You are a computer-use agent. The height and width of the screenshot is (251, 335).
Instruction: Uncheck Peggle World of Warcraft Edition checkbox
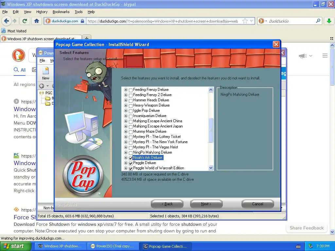pyautogui.click(x=131, y=168)
